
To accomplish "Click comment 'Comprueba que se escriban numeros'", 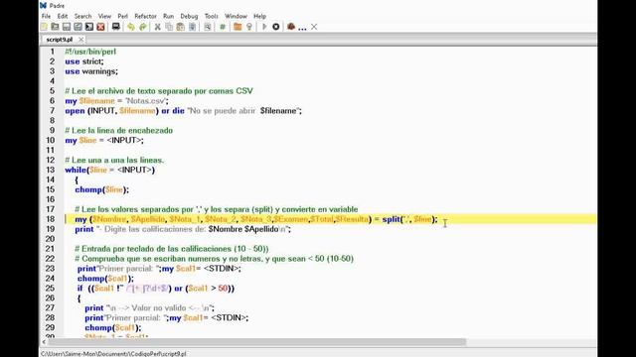I will (x=215, y=258).
